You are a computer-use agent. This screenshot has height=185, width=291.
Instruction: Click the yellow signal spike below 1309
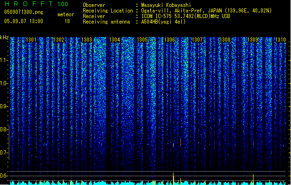click(x=253, y=179)
